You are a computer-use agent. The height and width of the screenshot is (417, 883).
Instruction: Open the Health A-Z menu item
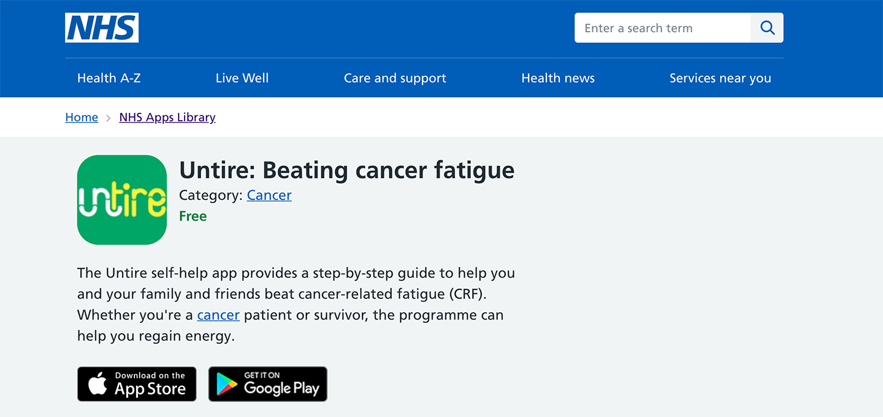click(x=109, y=78)
